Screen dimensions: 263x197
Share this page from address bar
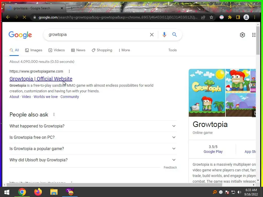click(x=203, y=17)
